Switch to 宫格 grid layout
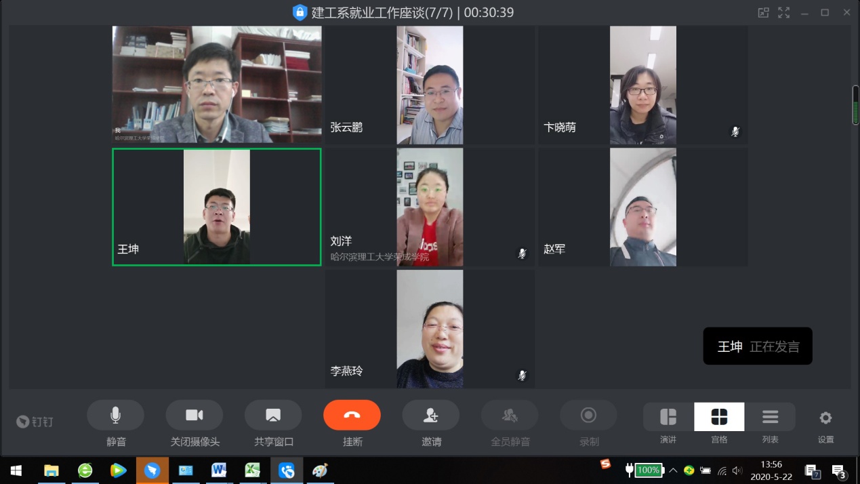Image resolution: width=860 pixels, height=484 pixels. (x=719, y=417)
